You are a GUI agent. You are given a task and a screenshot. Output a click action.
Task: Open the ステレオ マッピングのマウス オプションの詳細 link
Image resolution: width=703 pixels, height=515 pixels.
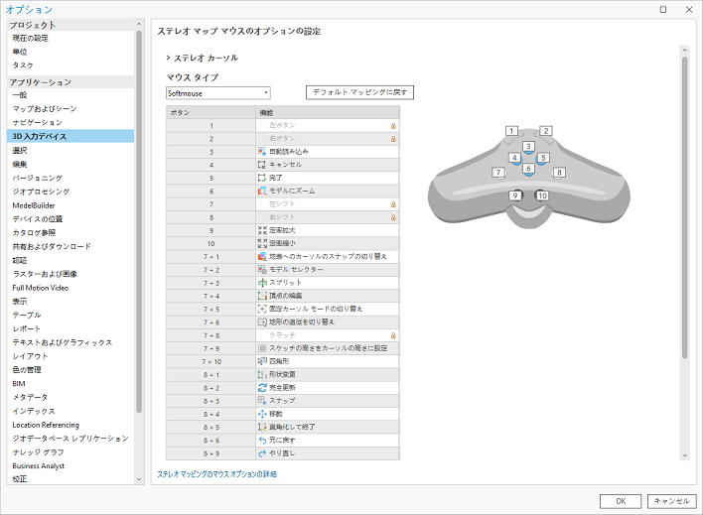point(217,474)
